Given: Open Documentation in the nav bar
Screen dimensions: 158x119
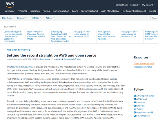Looking at the screenshot, I should pos(61,11).
